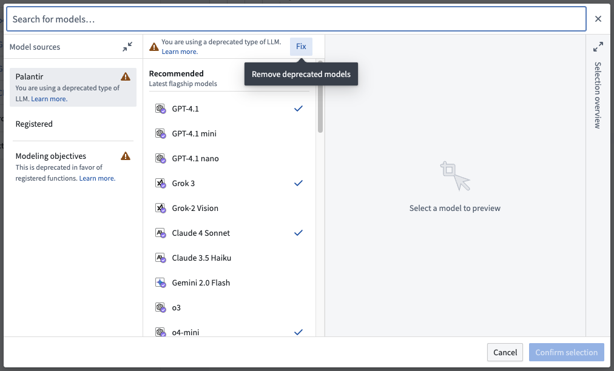Screen dimensions: 614x371
Task: Click the Confirm selection button
Action: pos(567,352)
